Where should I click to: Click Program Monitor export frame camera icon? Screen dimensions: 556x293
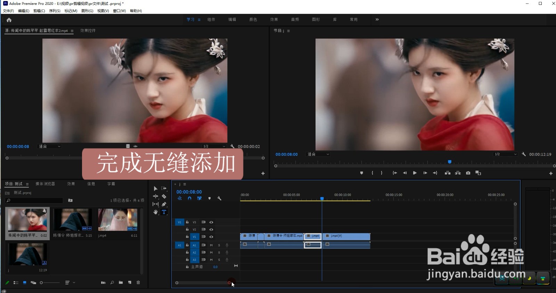point(468,173)
